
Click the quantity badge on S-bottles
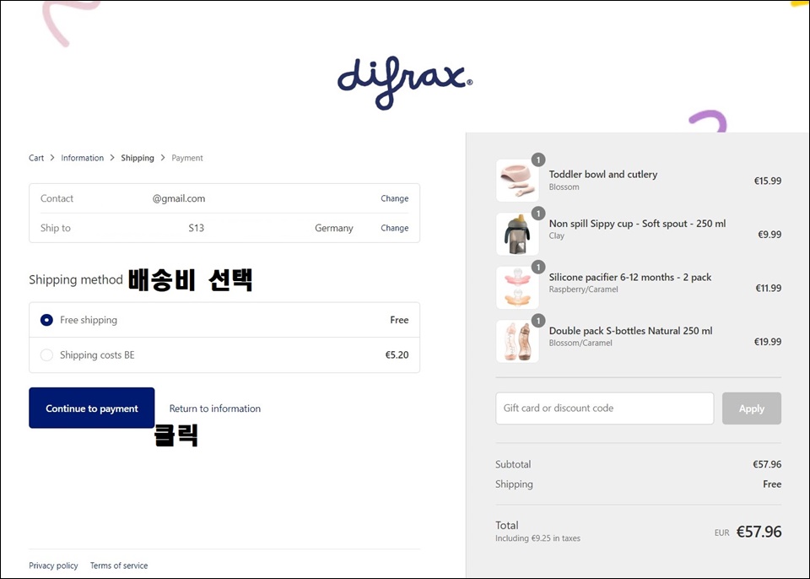click(538, 321)
